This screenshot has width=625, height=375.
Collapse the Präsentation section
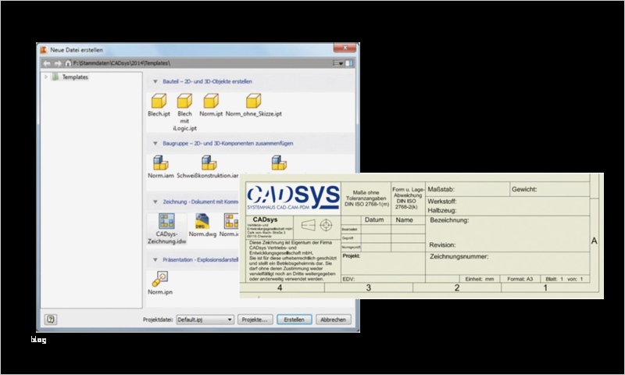point(155,259)
